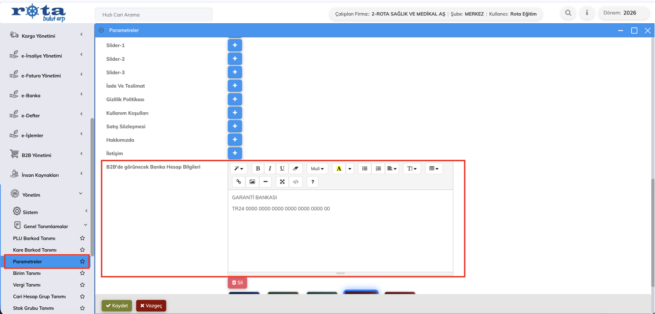This screenshot has width=655, height=314.
Task: Apply italic formatting in the editor
Action: (270, 168)
